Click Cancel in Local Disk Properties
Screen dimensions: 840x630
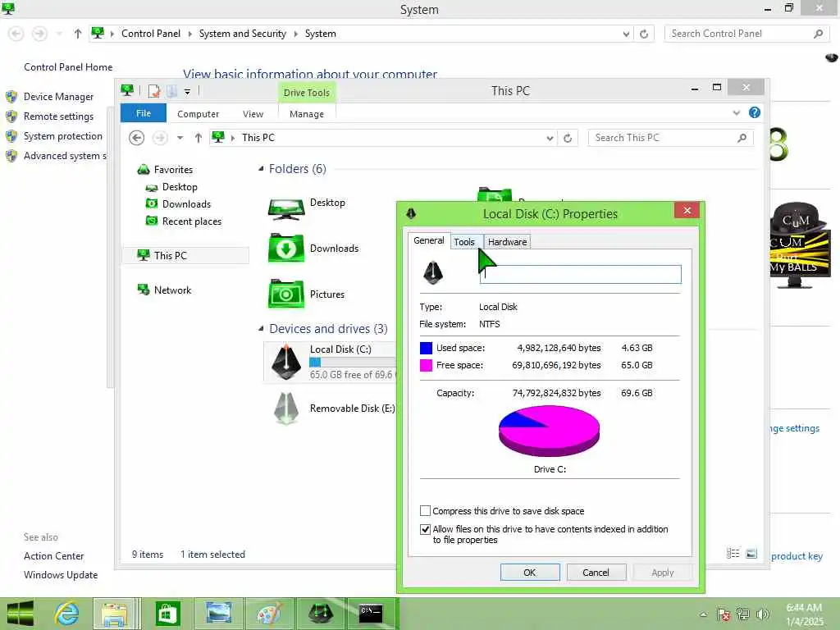coord(596,572)
